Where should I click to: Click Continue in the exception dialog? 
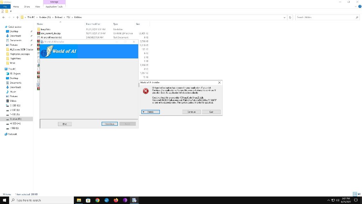click(x=191, y=112)
